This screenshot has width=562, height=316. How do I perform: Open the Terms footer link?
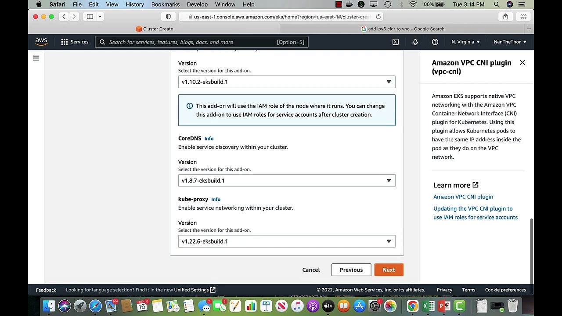[468, 290]
